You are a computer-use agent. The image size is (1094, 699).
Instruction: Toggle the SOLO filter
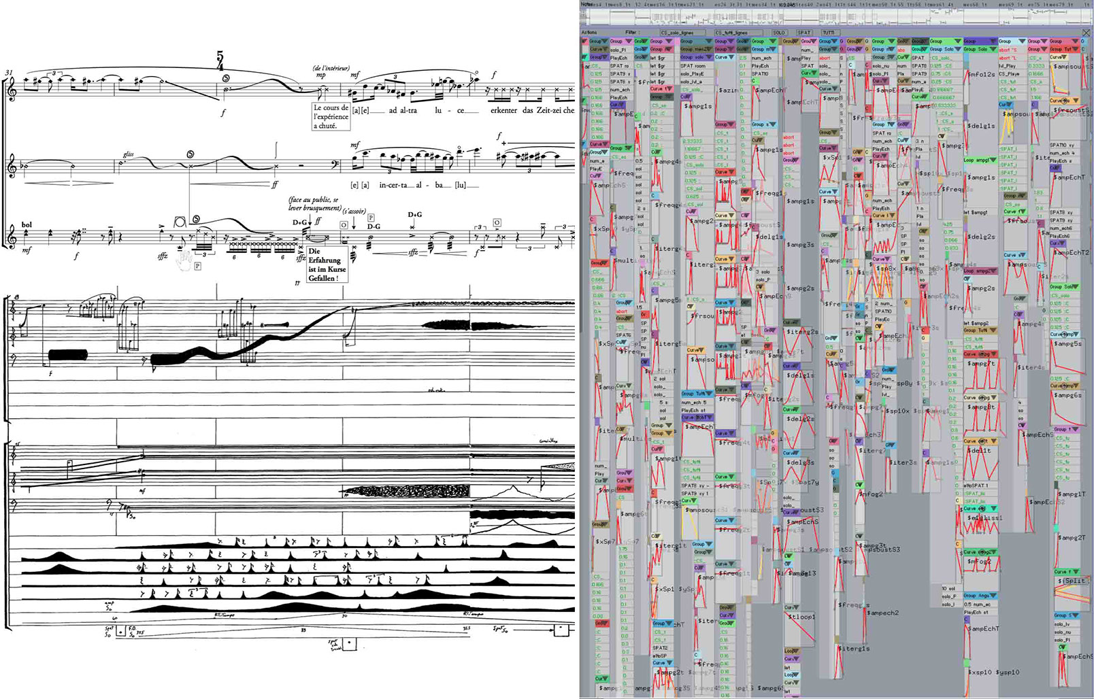point(780,33)
